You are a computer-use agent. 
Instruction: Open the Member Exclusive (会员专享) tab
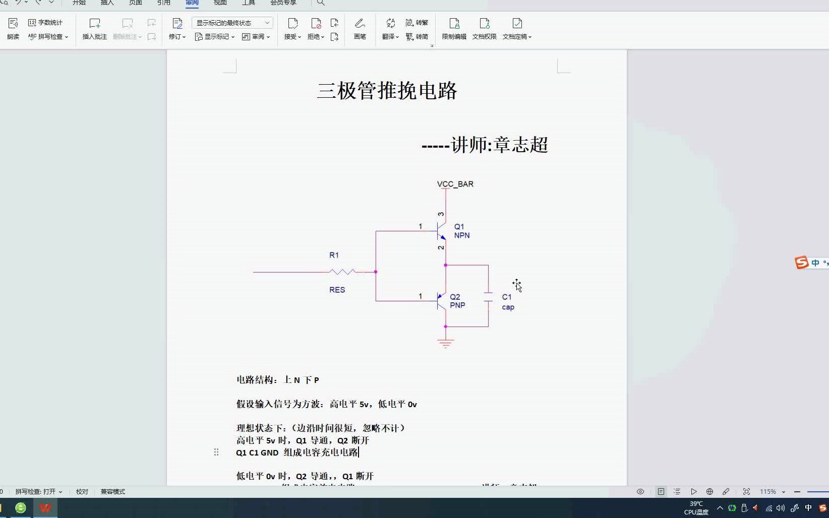pyautogui.click(x=283, y=3)
